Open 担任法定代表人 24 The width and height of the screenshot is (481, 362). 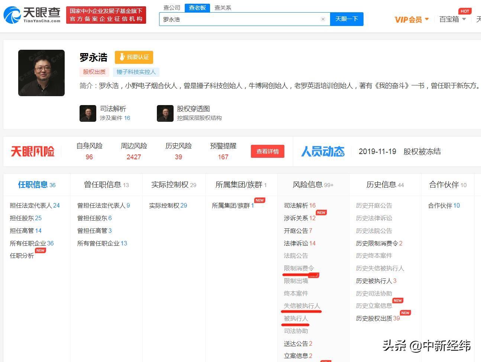tap(35, 206)
